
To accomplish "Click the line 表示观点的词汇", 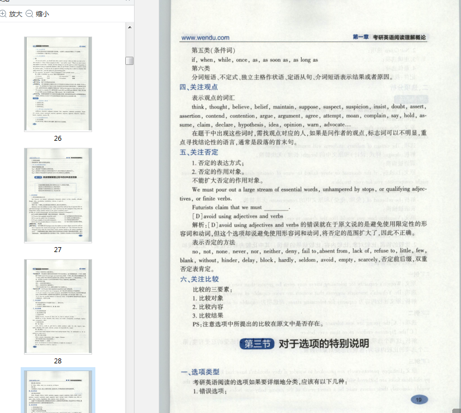I will (213, 98).
